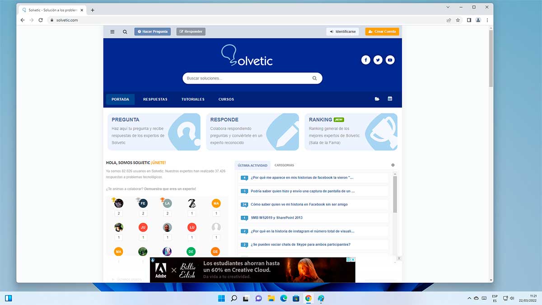This screenshot has height=305, width=542.
Task: Bookmark this page with star icon
Action: [x=458, y=20]
